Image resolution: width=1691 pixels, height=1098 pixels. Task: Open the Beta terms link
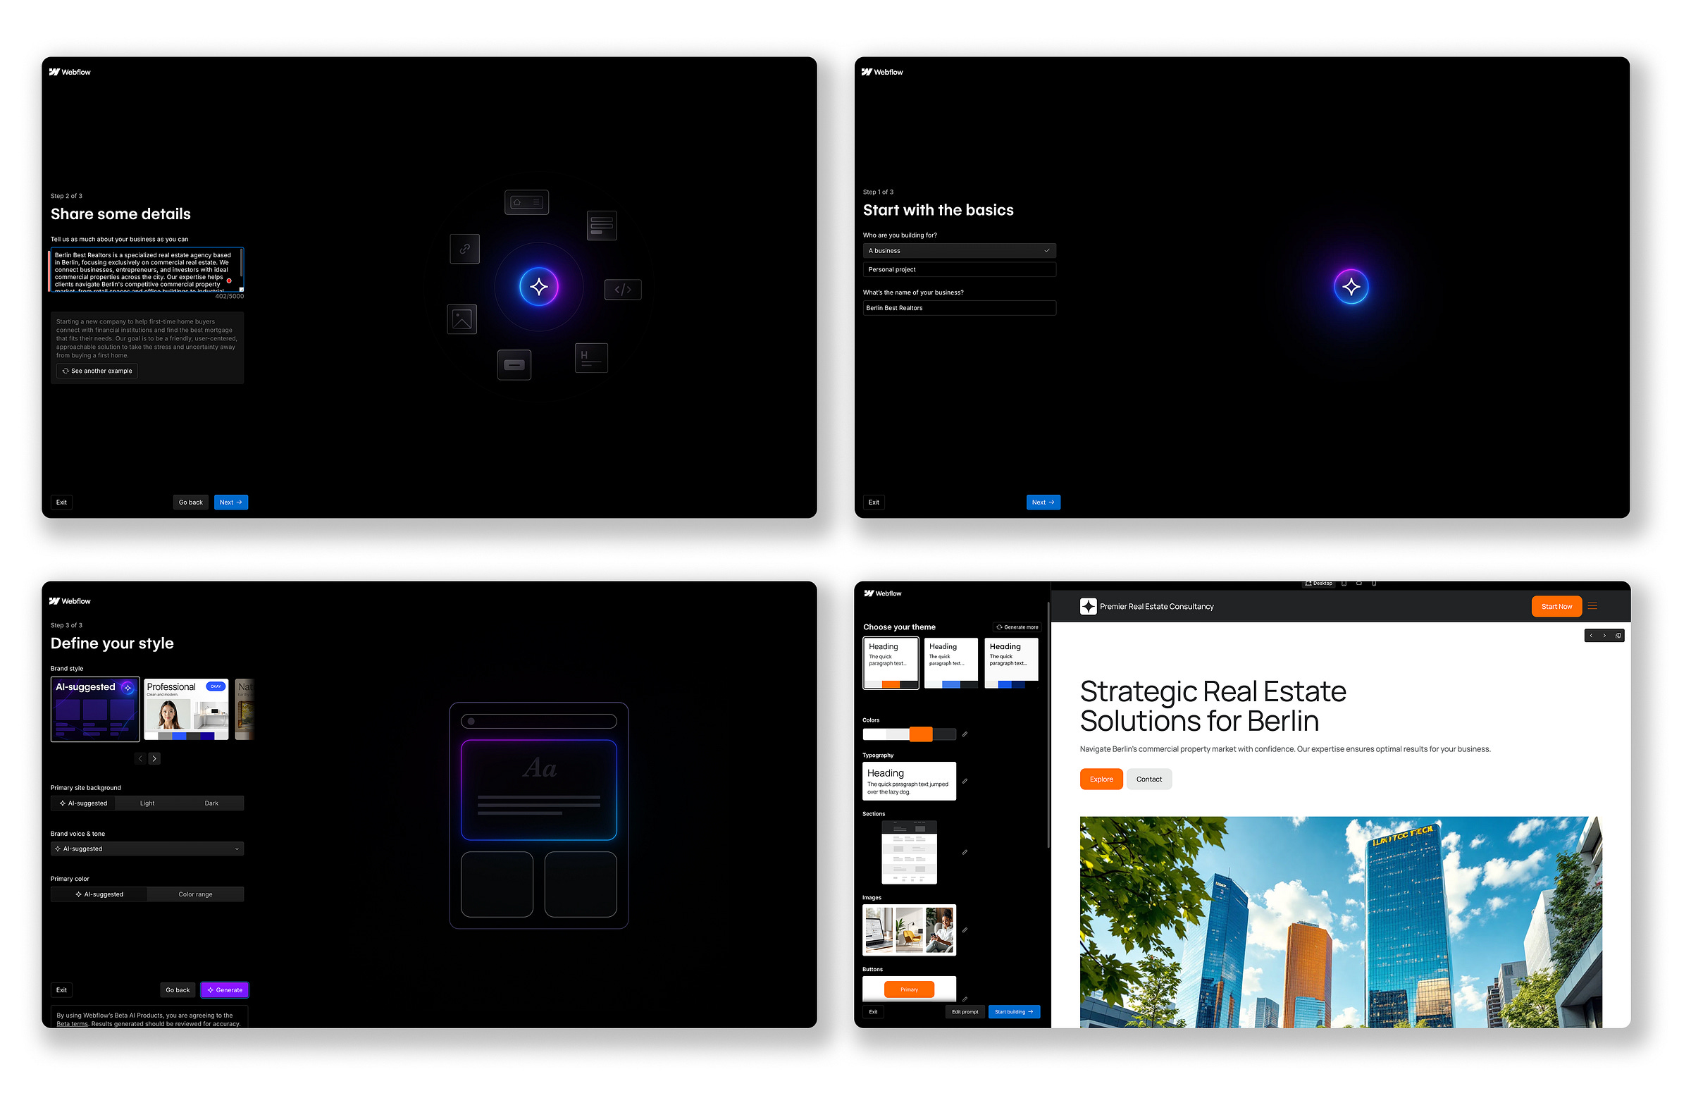tap(72, 1023)
